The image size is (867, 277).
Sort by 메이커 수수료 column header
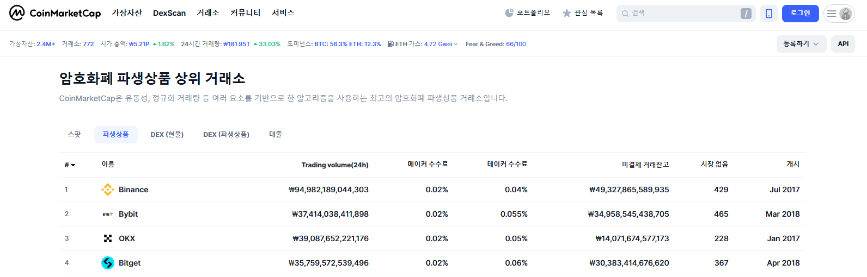point(428,165)
